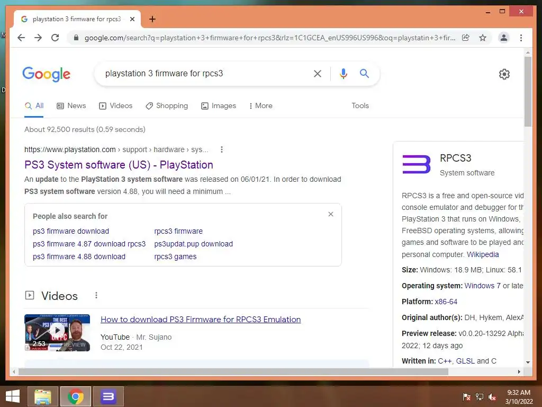Open options beside Videos heading
Screen dimensions: 542x407
(96, 295)
